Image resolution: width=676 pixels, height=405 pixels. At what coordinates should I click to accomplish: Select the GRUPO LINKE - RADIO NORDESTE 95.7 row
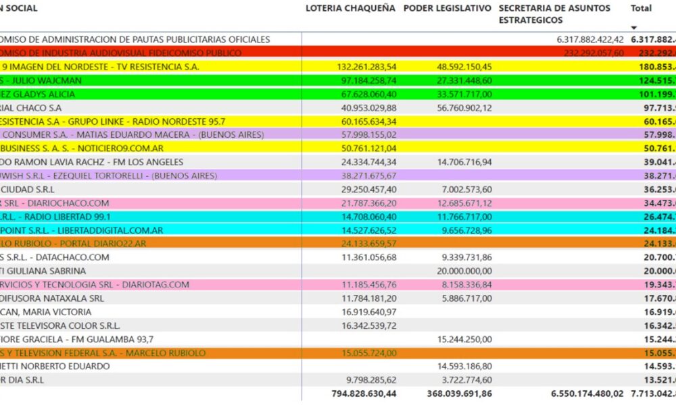tap(338, 122)
